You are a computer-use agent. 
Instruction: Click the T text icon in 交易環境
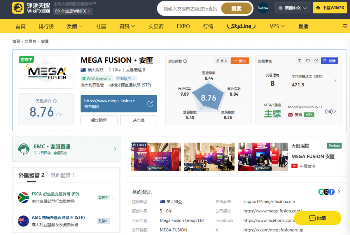tap(300, 61)
